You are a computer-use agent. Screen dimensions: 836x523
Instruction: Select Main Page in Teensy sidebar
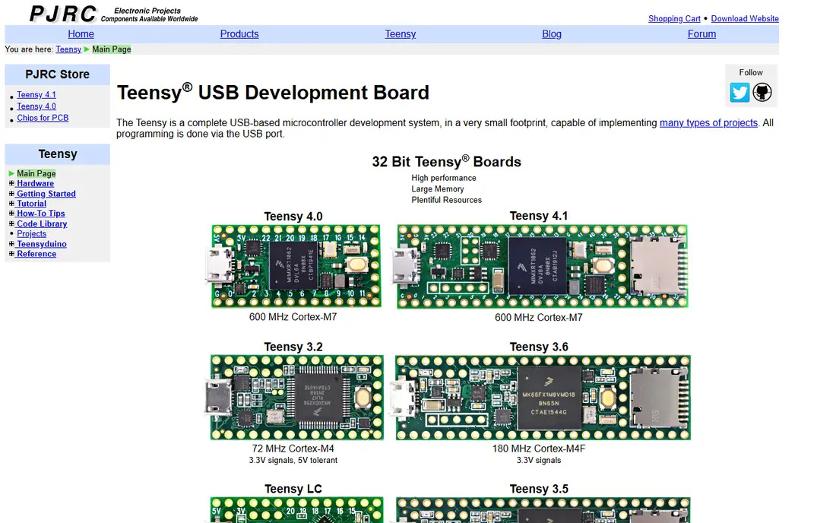click(x=36, y=173)
